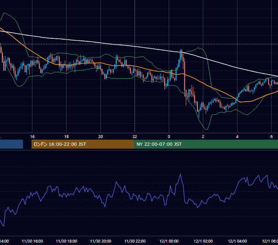Image resolution: width=278 pixels, height=245 pixels.
Task: Click the 11/30 18:00 date label
Action: tap(67, 241)
